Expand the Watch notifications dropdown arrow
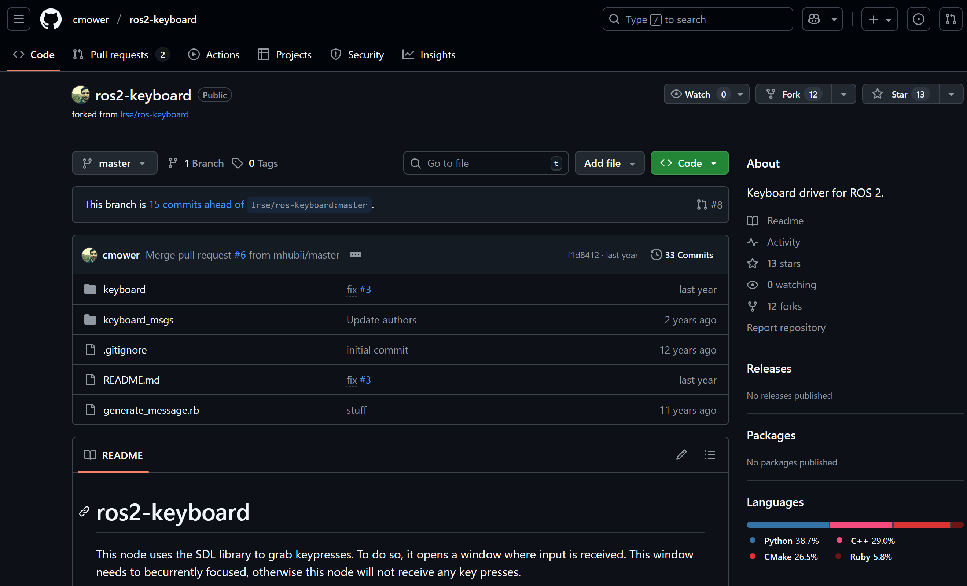The height and width of the screenshot is (586, 967). pyautogui.click(x=740, y=94)
